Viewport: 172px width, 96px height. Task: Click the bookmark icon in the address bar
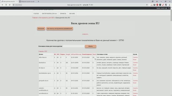pos(147,5)
